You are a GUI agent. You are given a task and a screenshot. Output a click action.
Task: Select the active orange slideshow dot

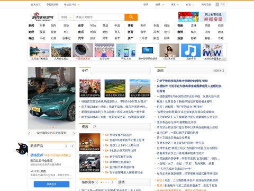[53, 127]
